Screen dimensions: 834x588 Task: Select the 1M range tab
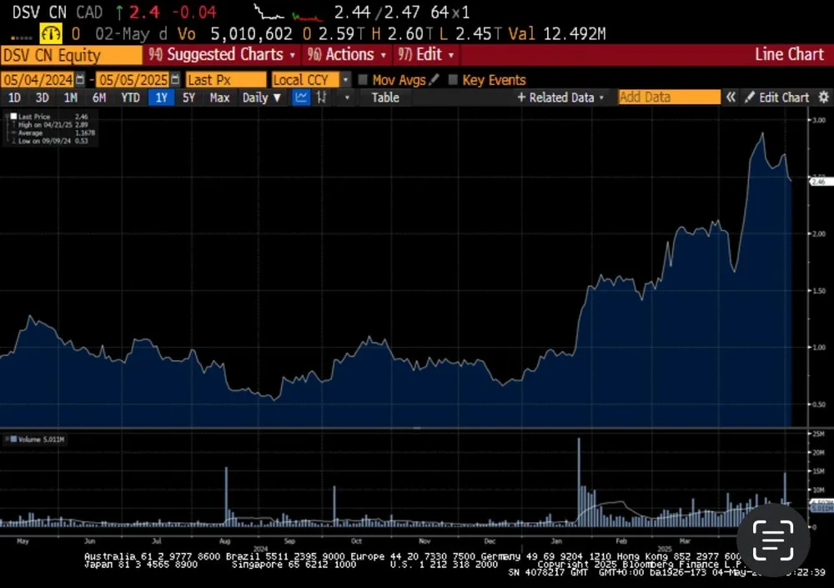tap(70, 98)
